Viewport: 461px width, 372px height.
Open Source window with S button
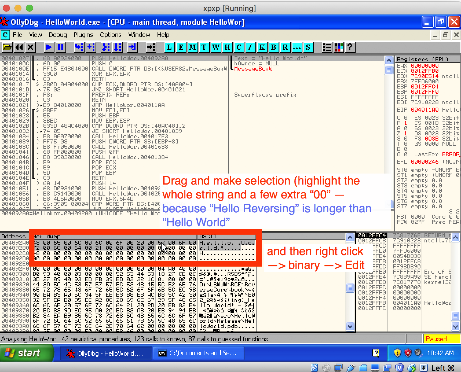308,47
